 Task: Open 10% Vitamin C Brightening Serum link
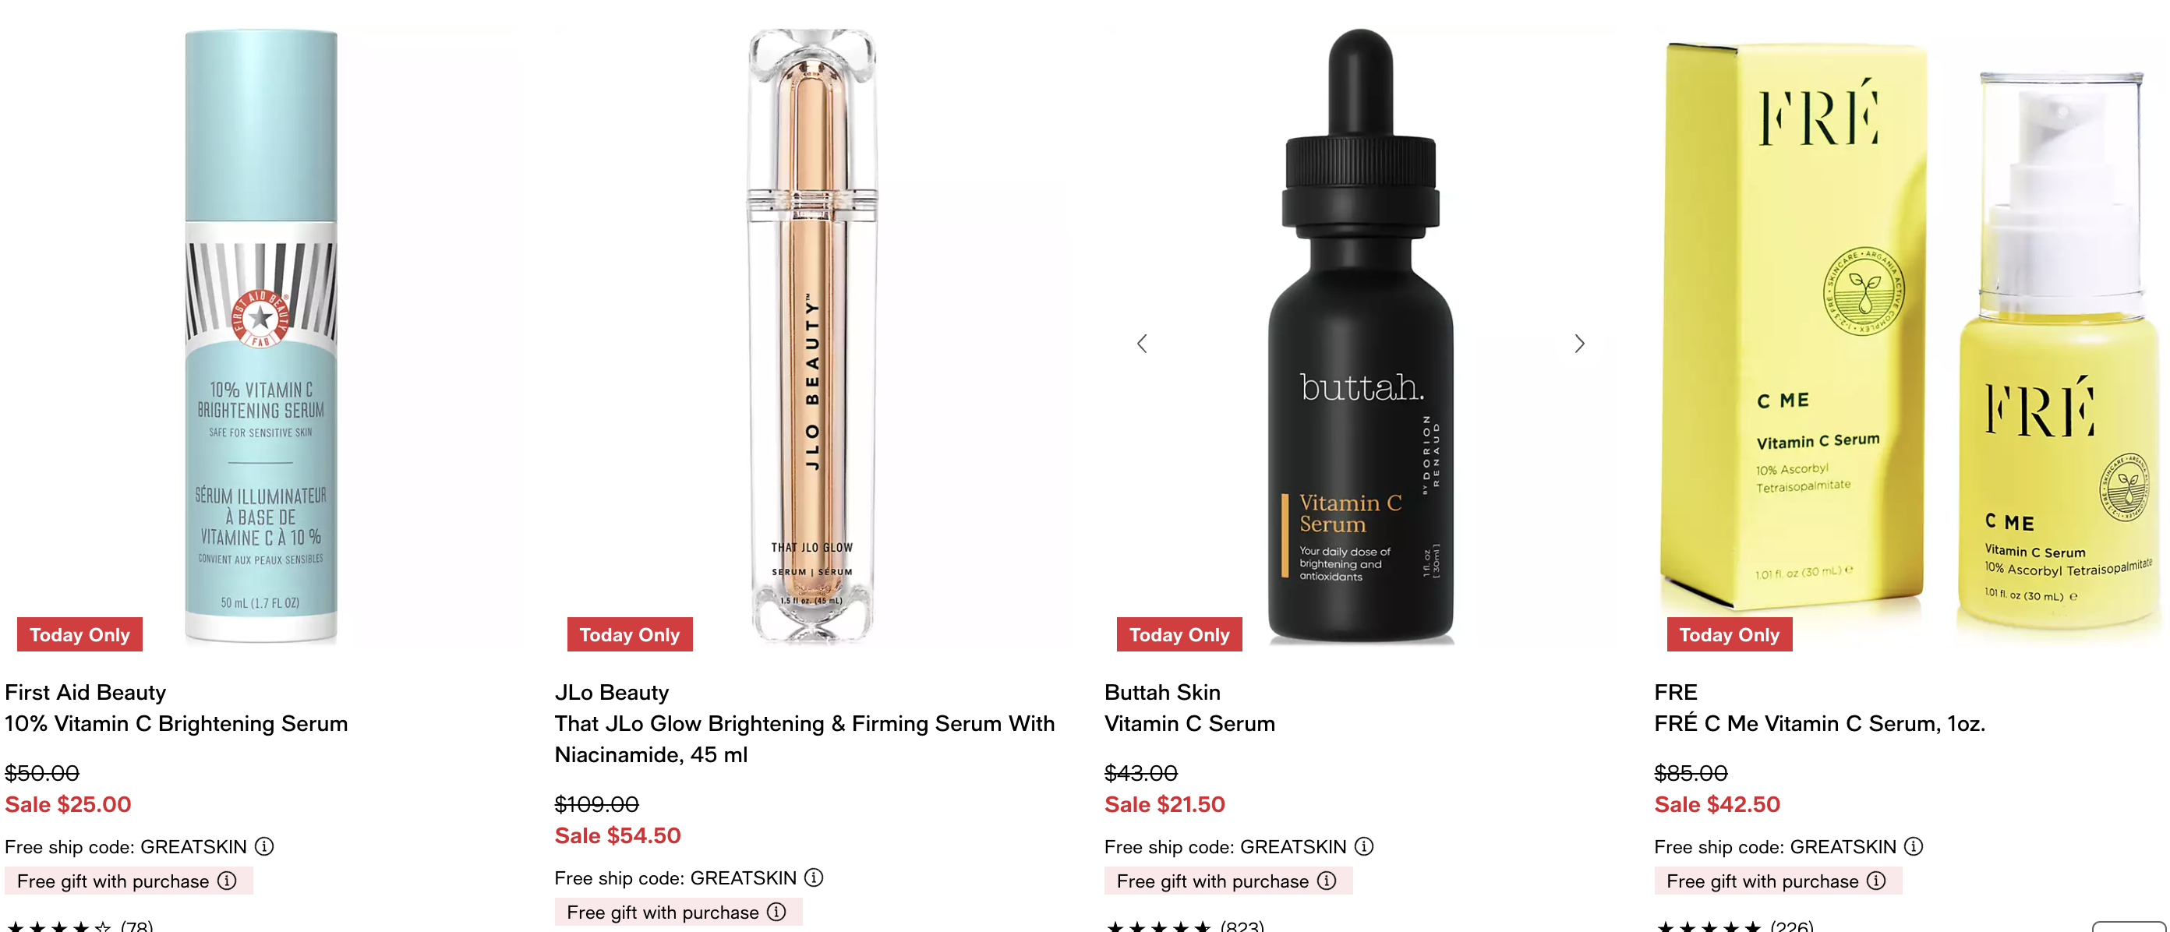176,723
